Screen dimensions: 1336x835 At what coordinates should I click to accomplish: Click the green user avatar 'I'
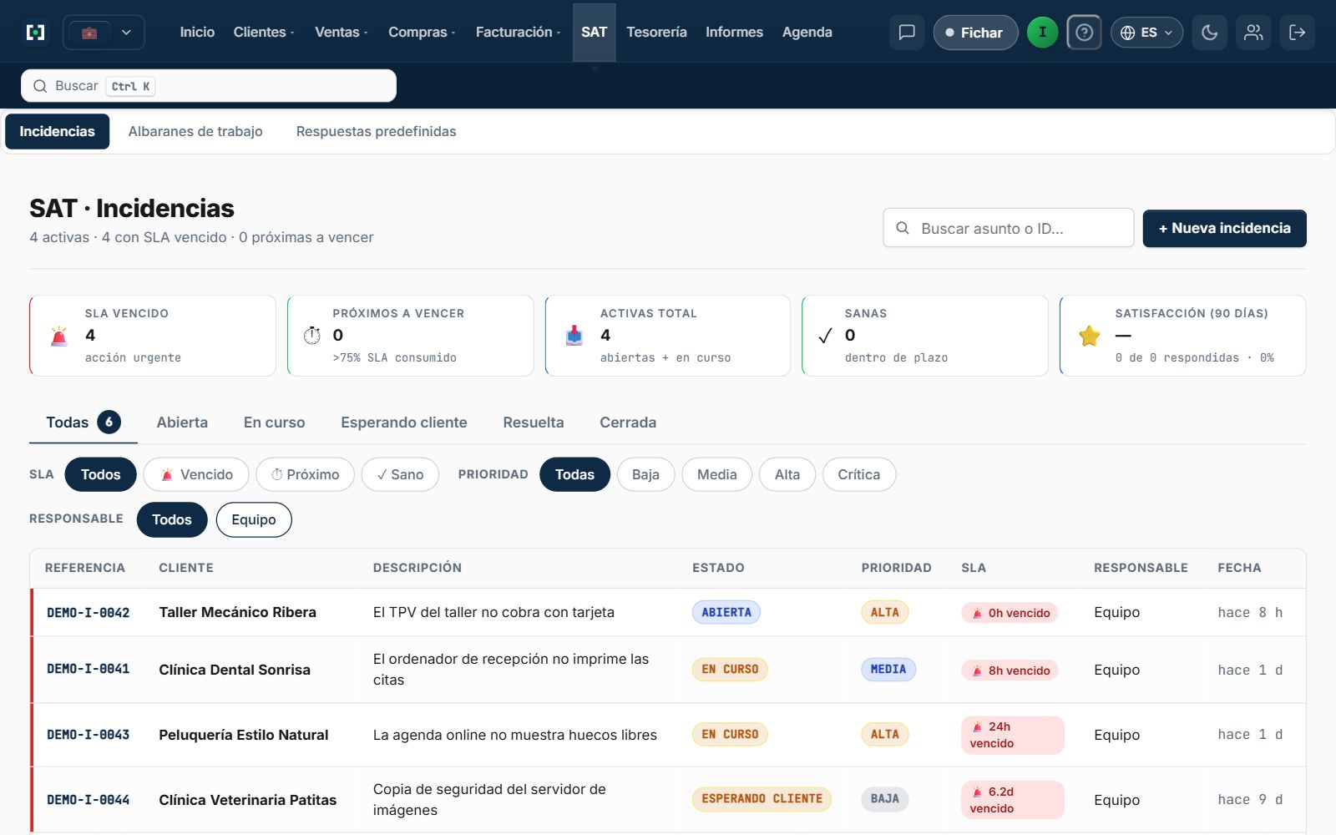click(x=1042, y=33)
